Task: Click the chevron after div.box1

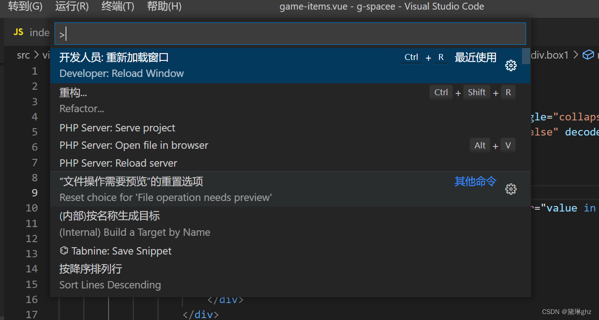Action: tap(576, 54)
